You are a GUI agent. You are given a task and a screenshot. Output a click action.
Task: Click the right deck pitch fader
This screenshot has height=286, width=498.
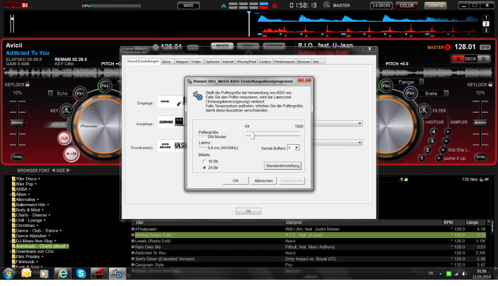(x=481, y=123)
